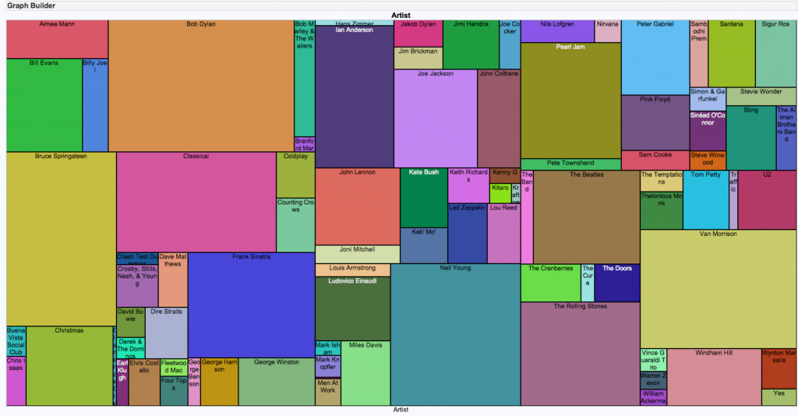Click the Kitaro tile
Image resolution: width=798 pixels, height=416 pixels.
pyautogui.click(x=500, y=193)
